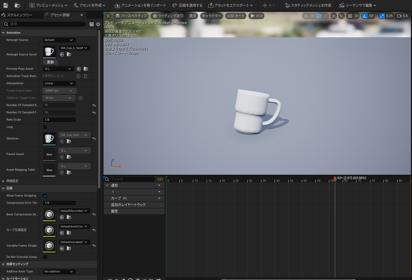The height and width of the screenshot is (280, 412).
Task: Open the Apply Compression tool
Action: coord(187,5)
